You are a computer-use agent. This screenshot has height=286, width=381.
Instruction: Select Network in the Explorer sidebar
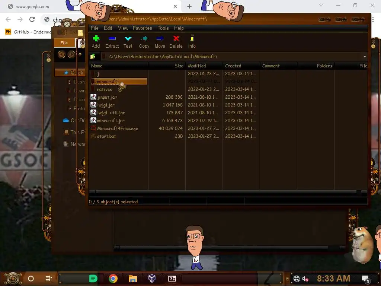tap(74, 144)
